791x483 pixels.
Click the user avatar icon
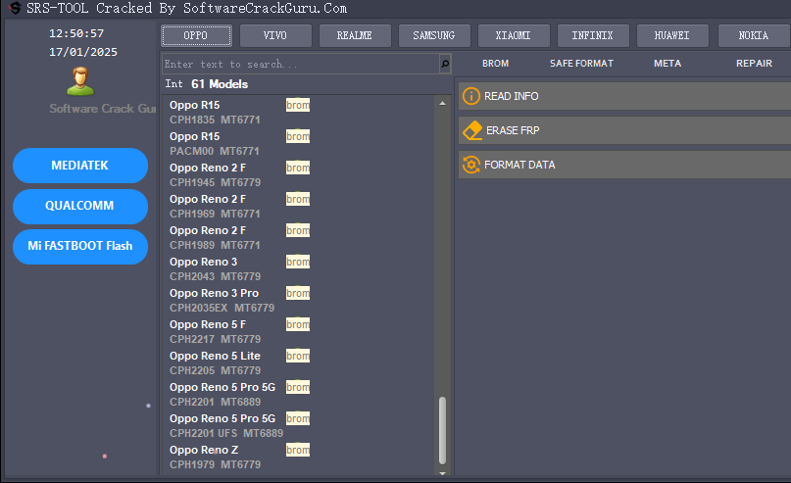(x=80, y=80)
